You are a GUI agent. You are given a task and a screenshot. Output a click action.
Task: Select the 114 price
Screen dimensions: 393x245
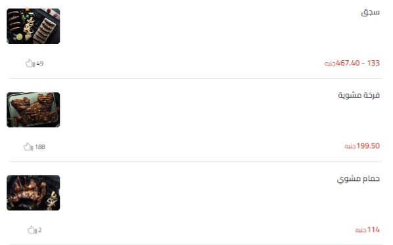373,230
